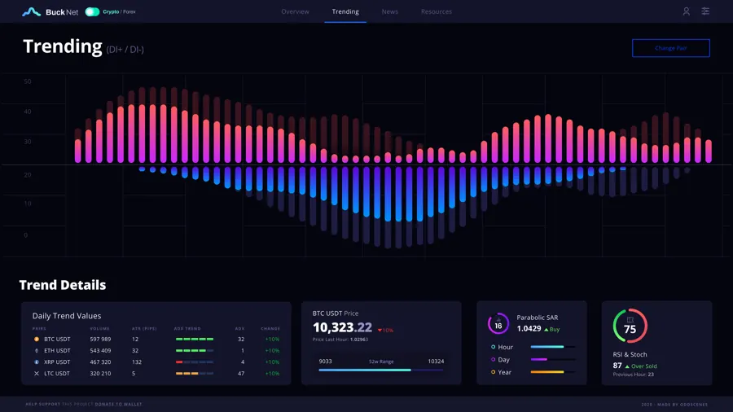The image size is (733, 412).
Task: Click the BTC coin icon
Action: [37, 340]
